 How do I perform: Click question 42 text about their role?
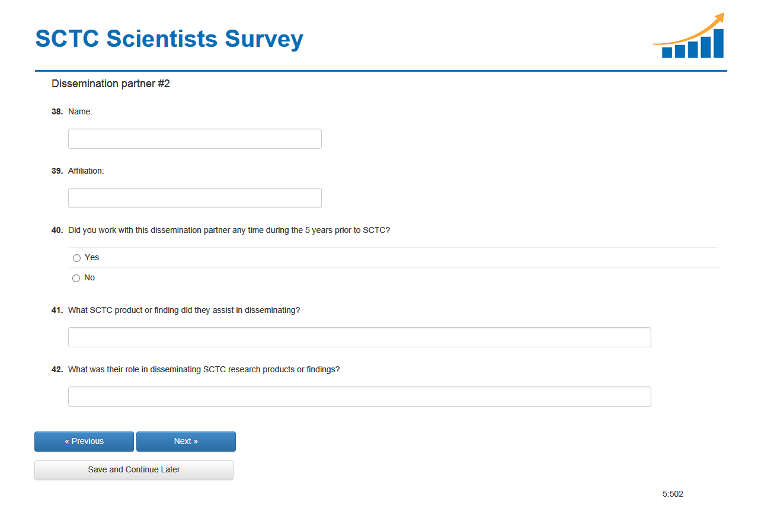tap(204, 369)
